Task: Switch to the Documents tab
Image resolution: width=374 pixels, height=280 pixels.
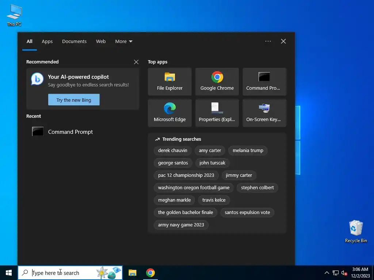Action: tap(74, 42)
